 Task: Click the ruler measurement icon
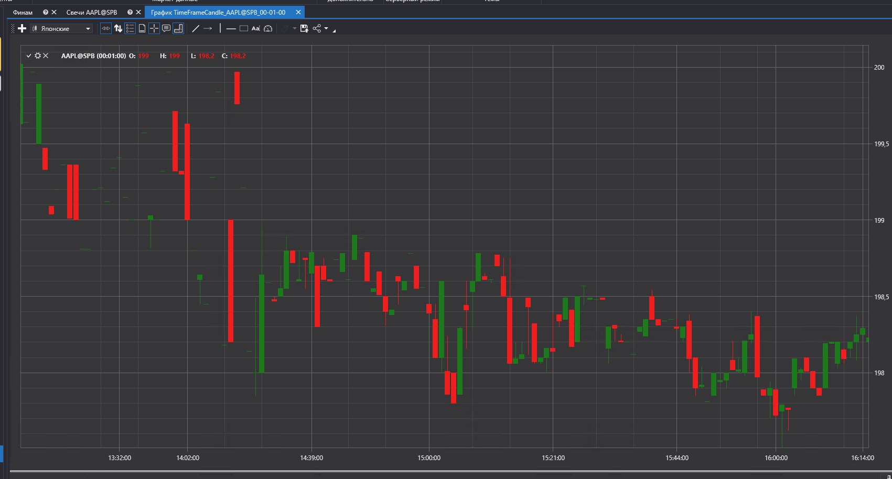click(178, 28)
